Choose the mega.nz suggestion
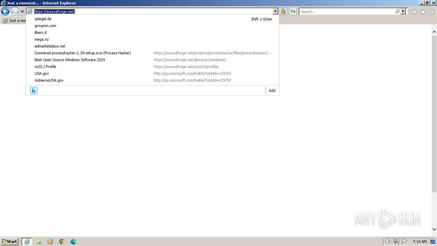Screen dimensions: 437x246 [x=152, y=39]
